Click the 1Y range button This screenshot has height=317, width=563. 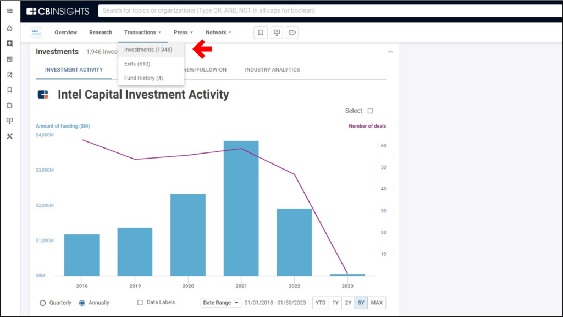pos(335,303)
